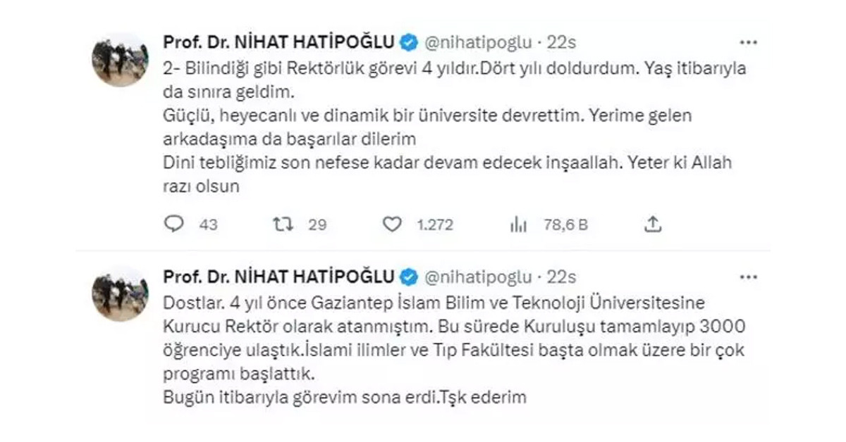
Task: Click the top tweet's profile avatar
Action: [120, 59]
